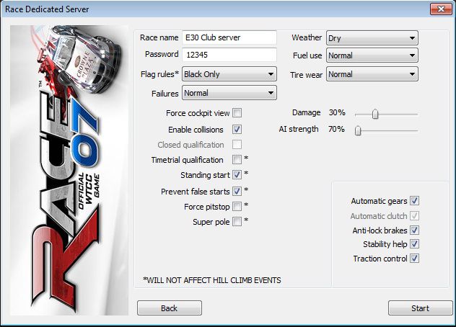456x327 pixels.
Task: Enable the Force cockpit view checkbox
Action: 237,112
